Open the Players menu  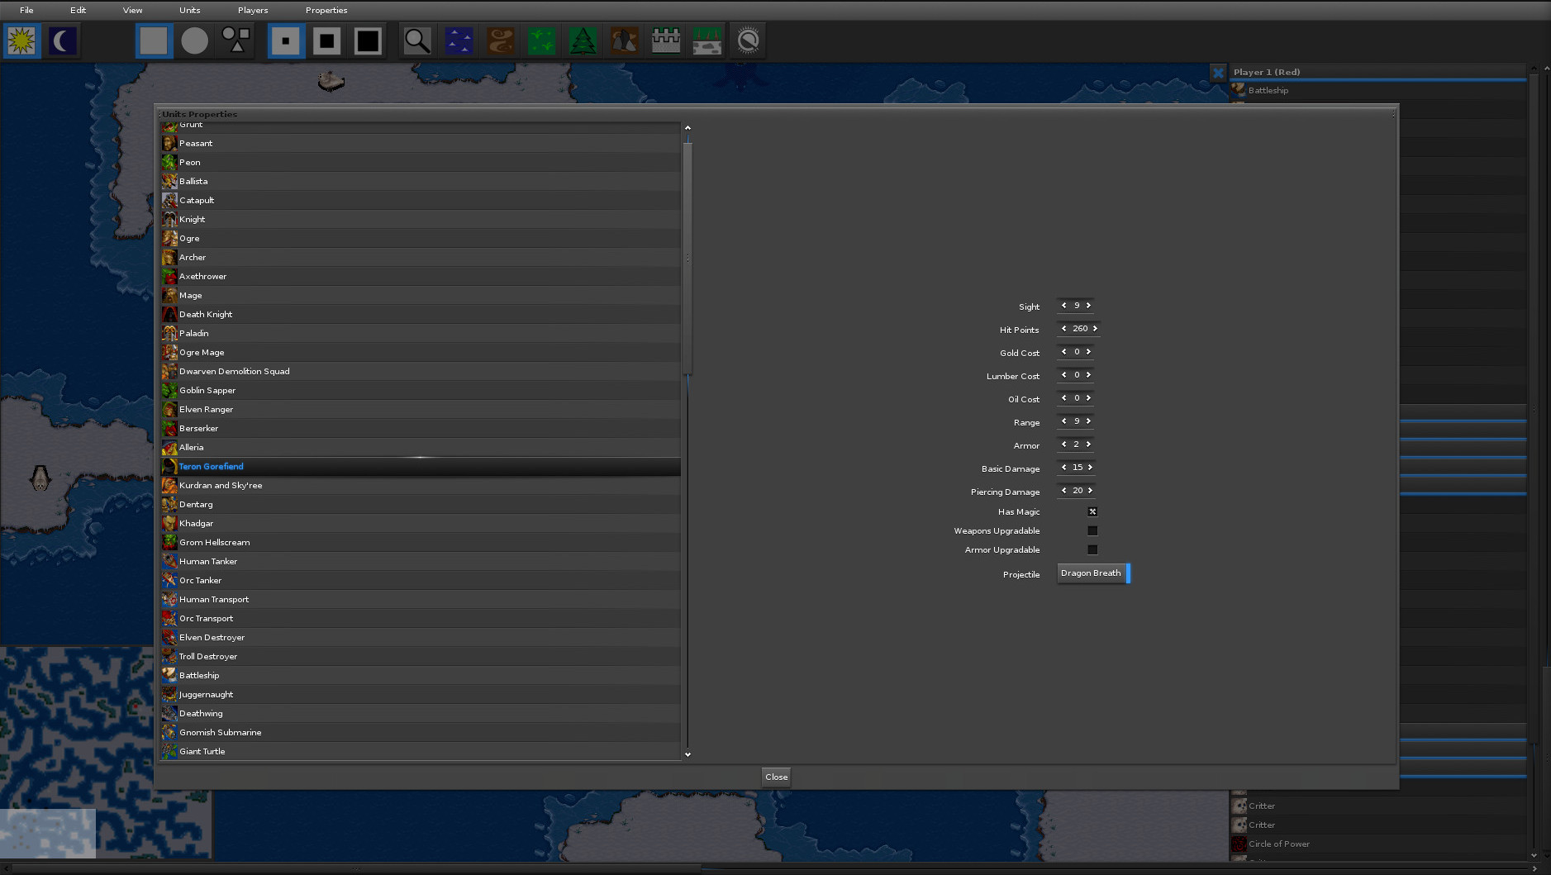pos(252,10)
